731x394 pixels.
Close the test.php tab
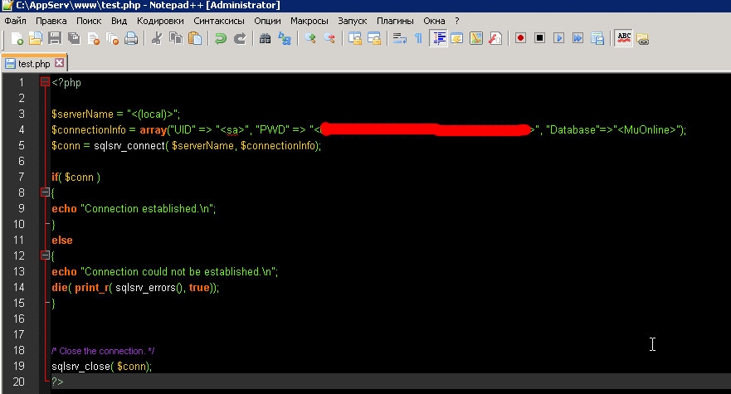(x=60, y=62)
